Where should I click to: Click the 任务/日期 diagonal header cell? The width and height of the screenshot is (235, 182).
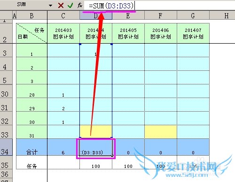click(x=32, y=33)
